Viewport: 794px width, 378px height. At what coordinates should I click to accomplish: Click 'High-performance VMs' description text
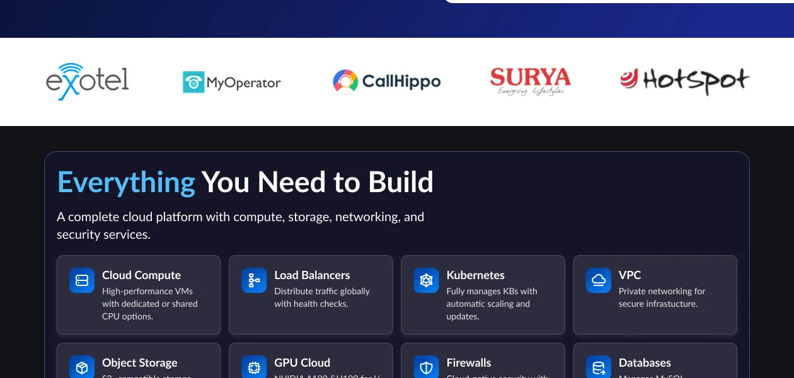(x=150, y=304)
